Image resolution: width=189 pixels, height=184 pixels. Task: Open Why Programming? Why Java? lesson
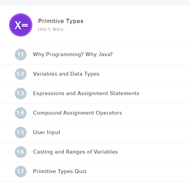[x=73, y=55]
